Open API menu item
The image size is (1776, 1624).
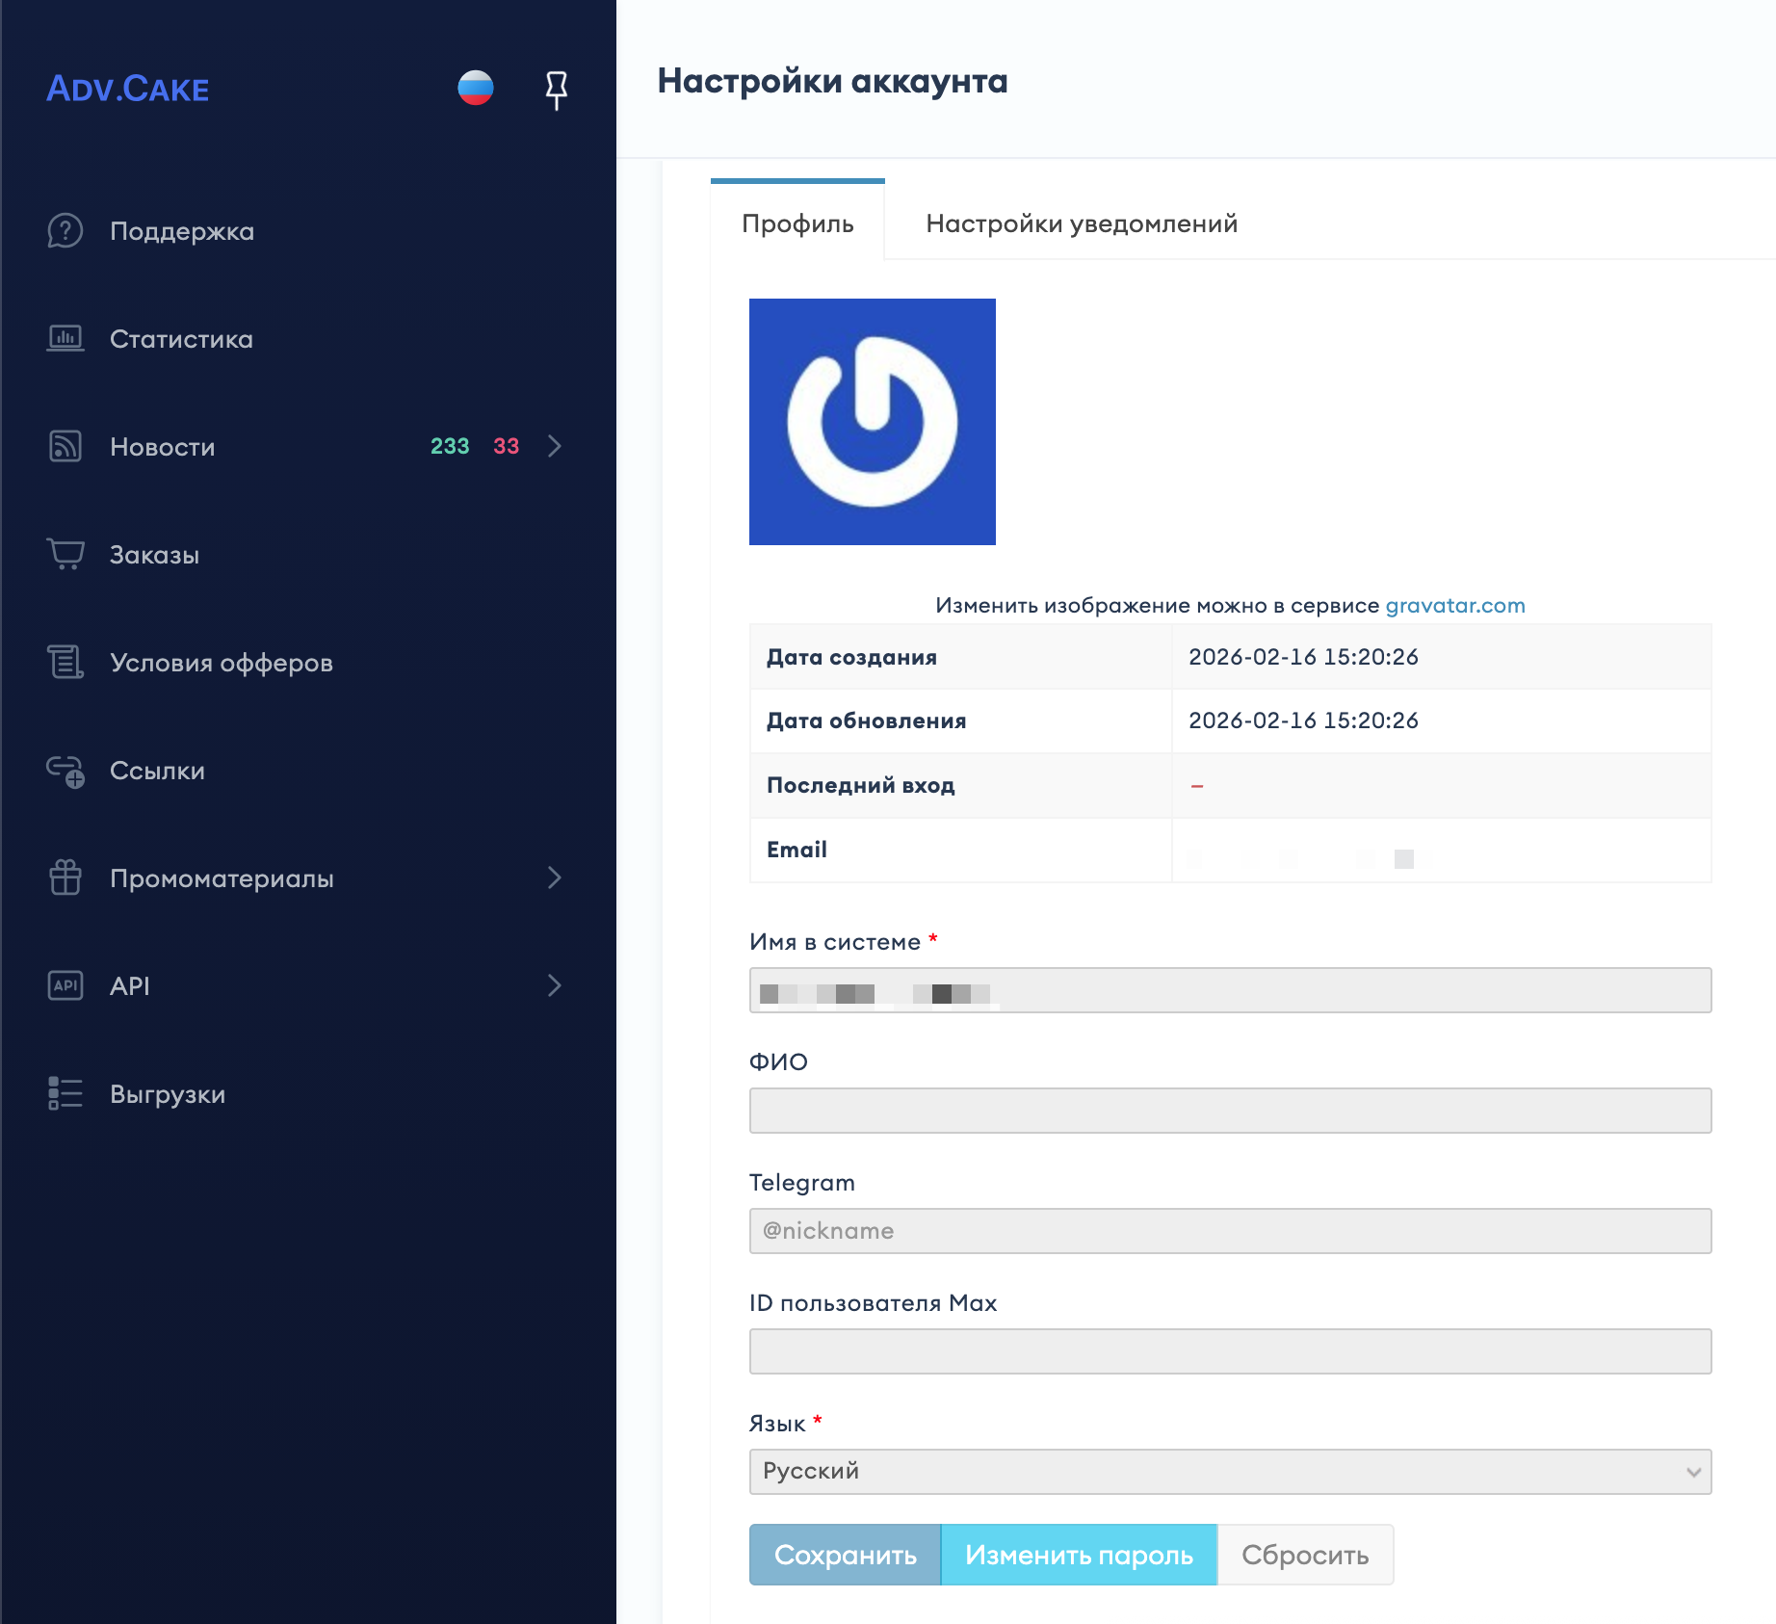pyautogui.click(x=129, y=986)
